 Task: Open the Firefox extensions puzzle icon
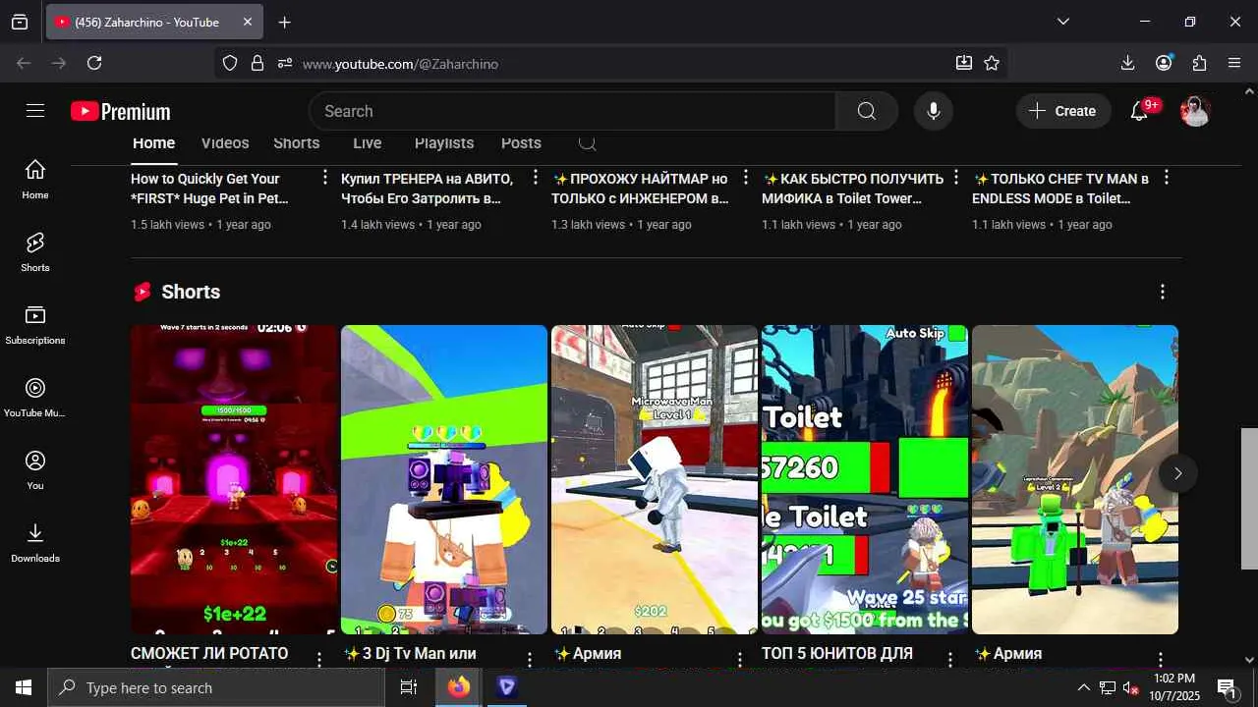pos(1199,63)
